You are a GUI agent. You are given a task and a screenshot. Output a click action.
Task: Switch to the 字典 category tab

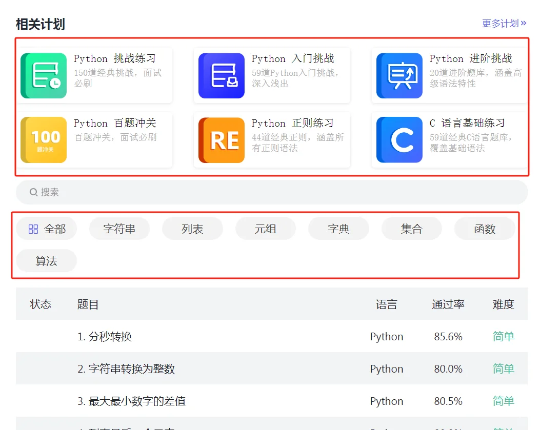pos(338,229)
